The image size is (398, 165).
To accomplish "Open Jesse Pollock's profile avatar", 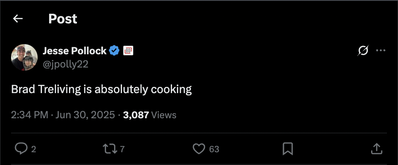I will (24, 57).
